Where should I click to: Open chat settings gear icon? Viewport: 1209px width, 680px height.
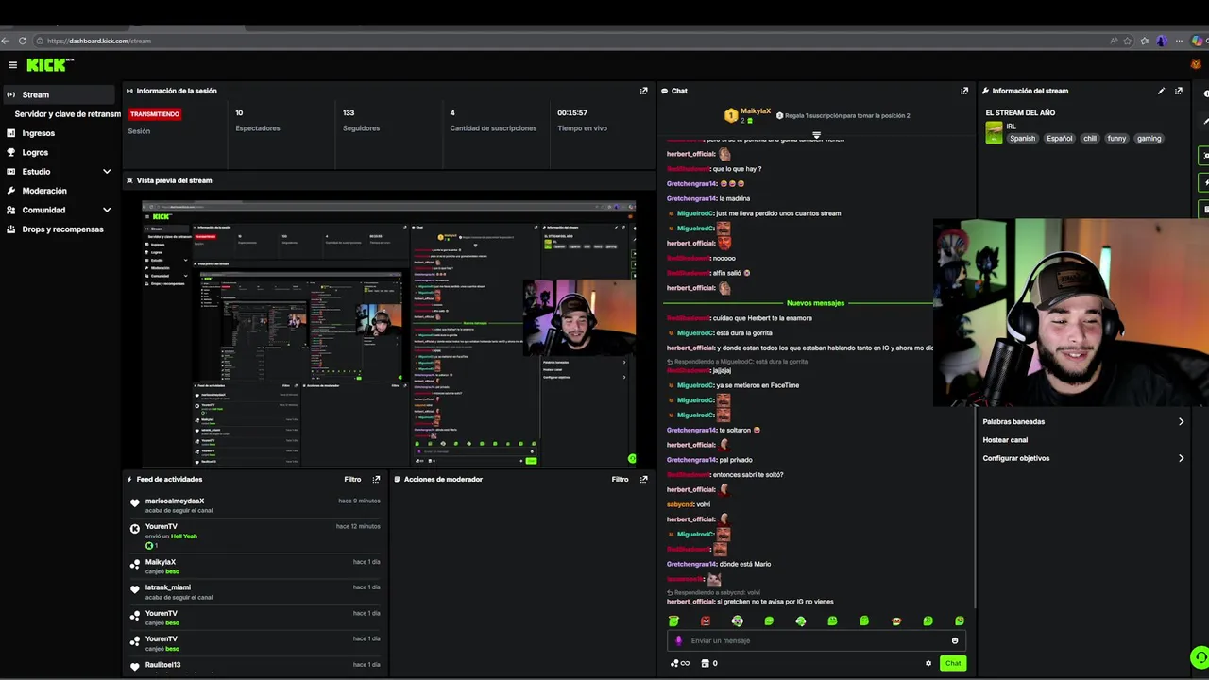928,663
